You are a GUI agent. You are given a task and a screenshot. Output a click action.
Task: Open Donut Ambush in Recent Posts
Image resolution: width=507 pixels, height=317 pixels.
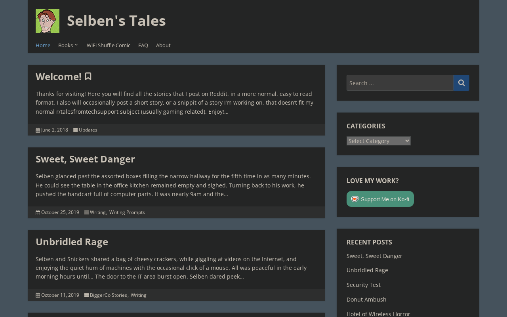tap(366, 300)
